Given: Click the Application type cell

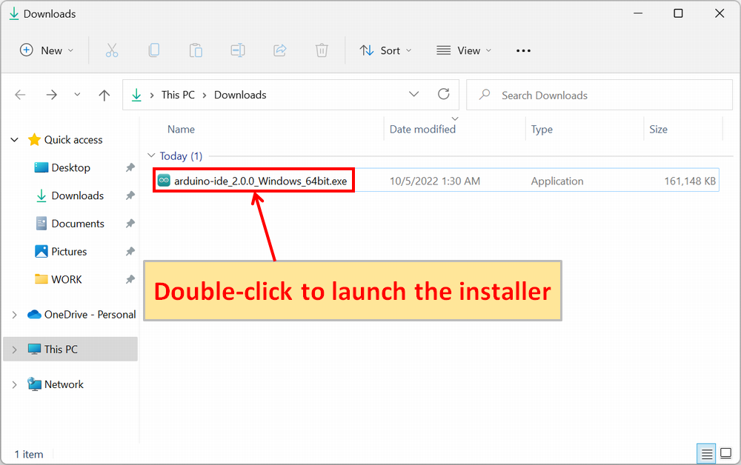Looking at the screenshot, I should point(556,181).
